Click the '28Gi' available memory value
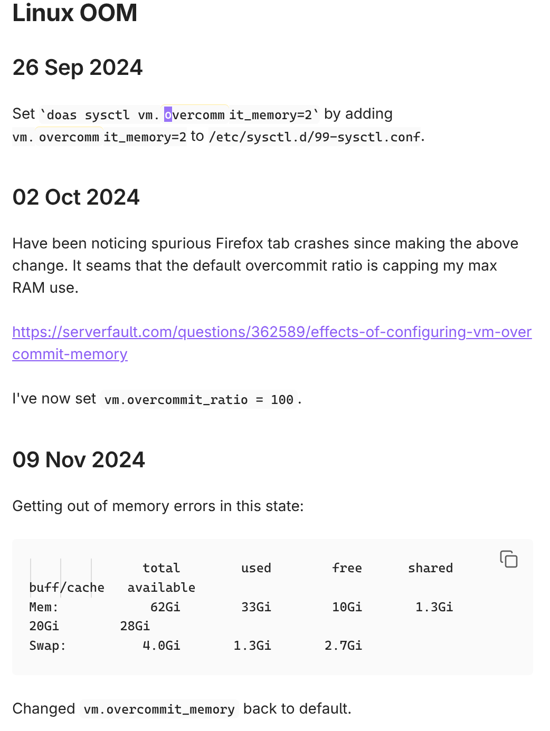Viewport: 550px width, 731px height. pos(135,626)
